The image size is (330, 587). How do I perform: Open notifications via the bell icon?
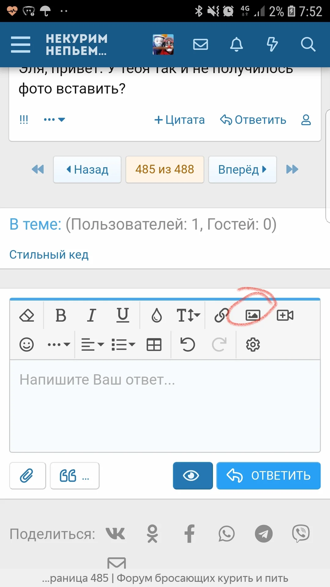click(x=236, y=44)
